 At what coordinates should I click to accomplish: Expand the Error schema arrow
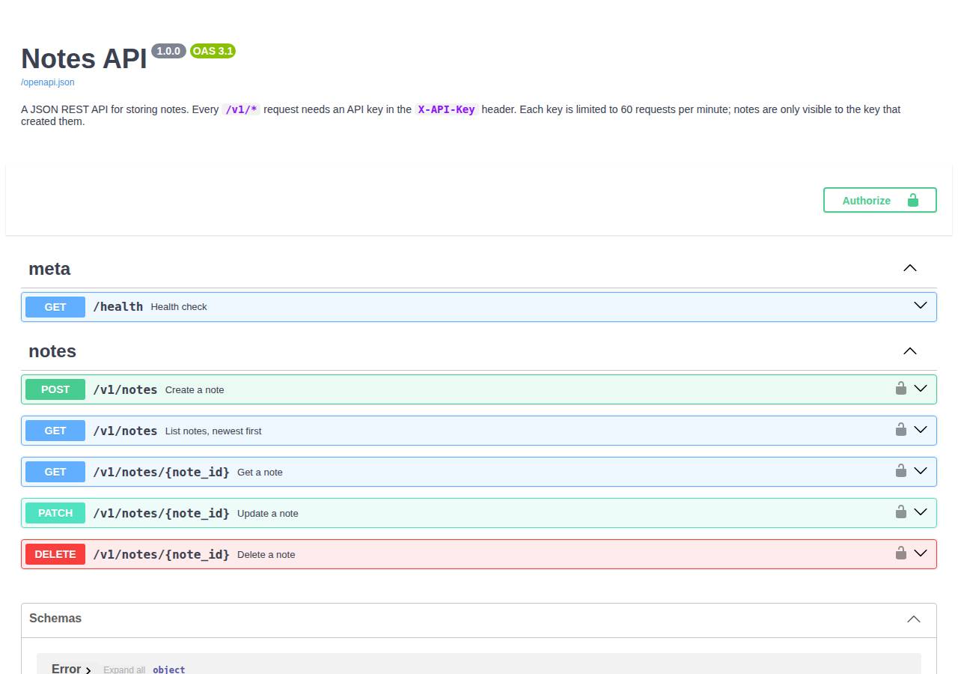coord(88,670)
